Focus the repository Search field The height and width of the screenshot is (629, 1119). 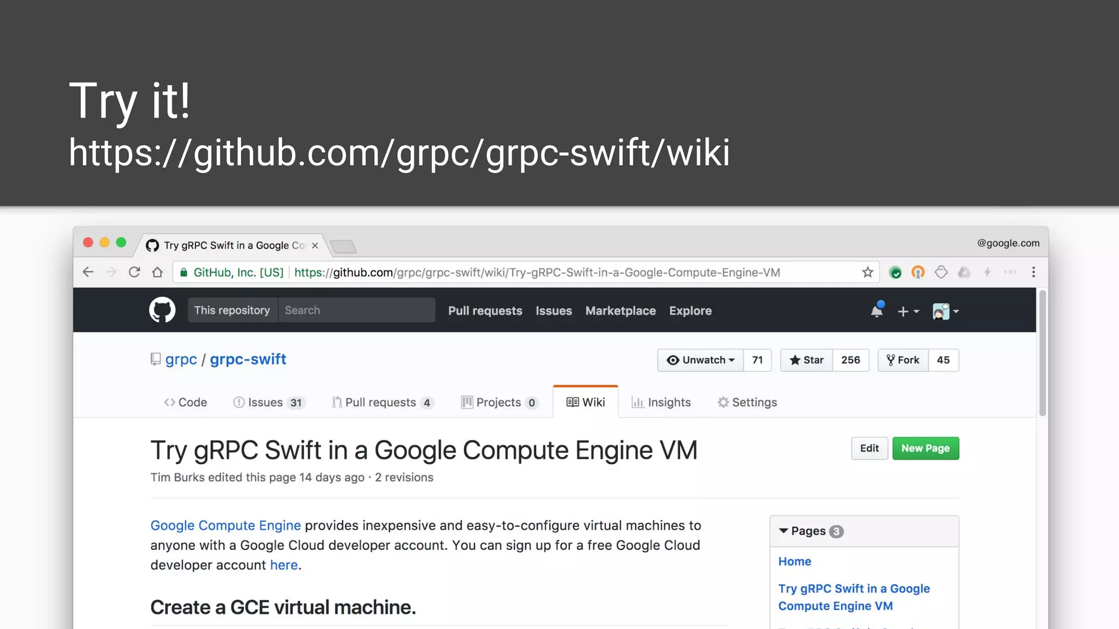pos(357,310)
